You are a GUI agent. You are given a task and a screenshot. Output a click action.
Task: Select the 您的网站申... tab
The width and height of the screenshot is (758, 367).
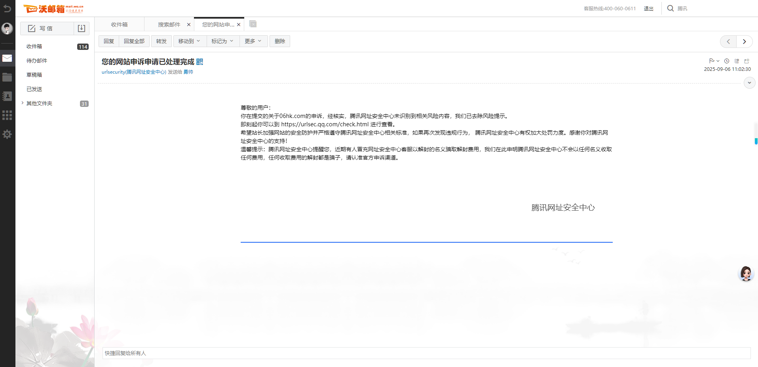[x=218, y=25]
